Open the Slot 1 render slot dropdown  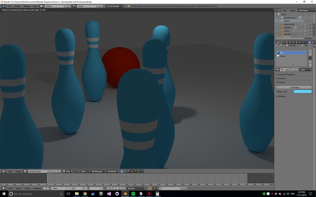coord(85,171)
